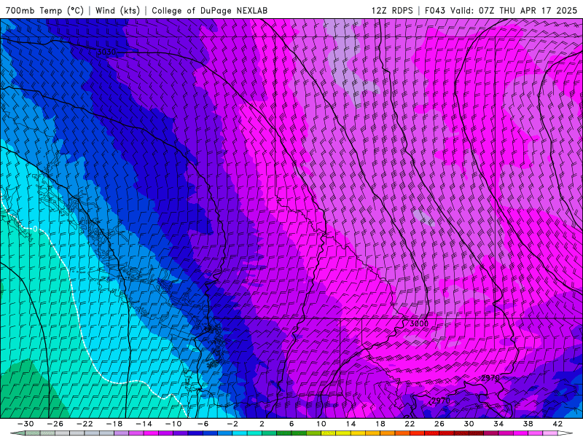
Task: Click the 3030 height contour label
Action: pos(106,52)
